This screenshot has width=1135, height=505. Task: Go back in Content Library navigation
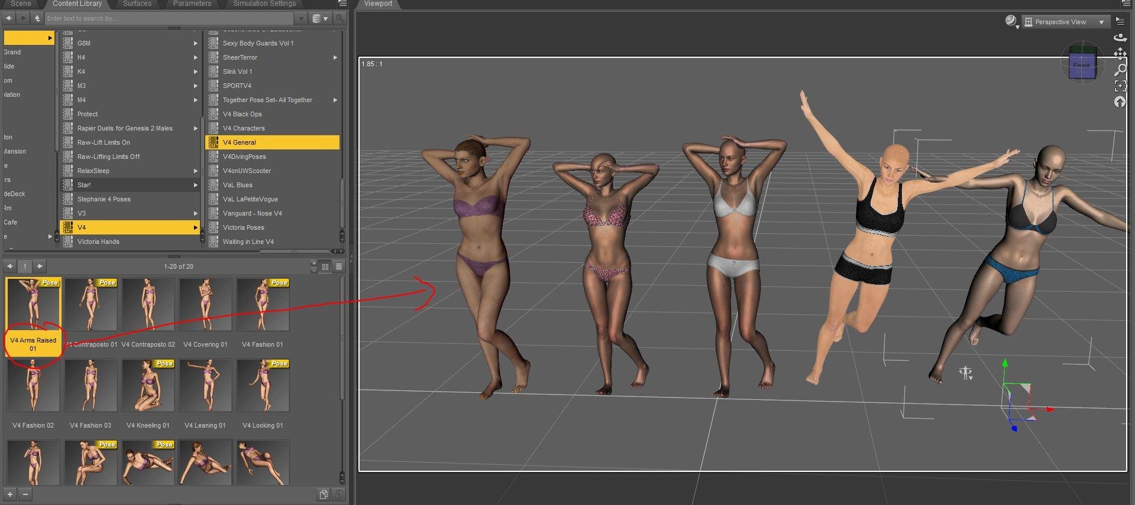(9, 18)
